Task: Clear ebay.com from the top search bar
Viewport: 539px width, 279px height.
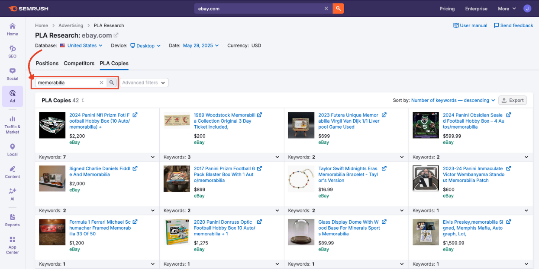Action: (326, 8)
